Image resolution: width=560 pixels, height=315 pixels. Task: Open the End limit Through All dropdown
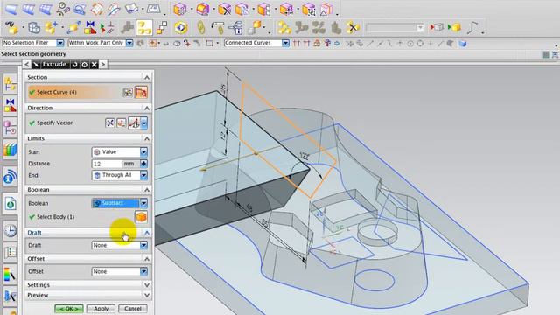119,175
